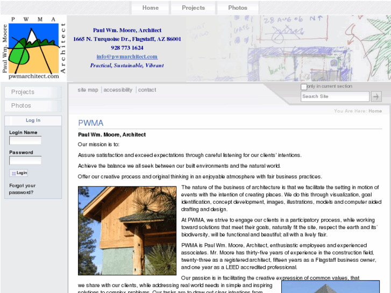Click the wooden house photo thumbnail
This screenshot has width=391, height=293.
pyautogui.click(x=127, y=231)
